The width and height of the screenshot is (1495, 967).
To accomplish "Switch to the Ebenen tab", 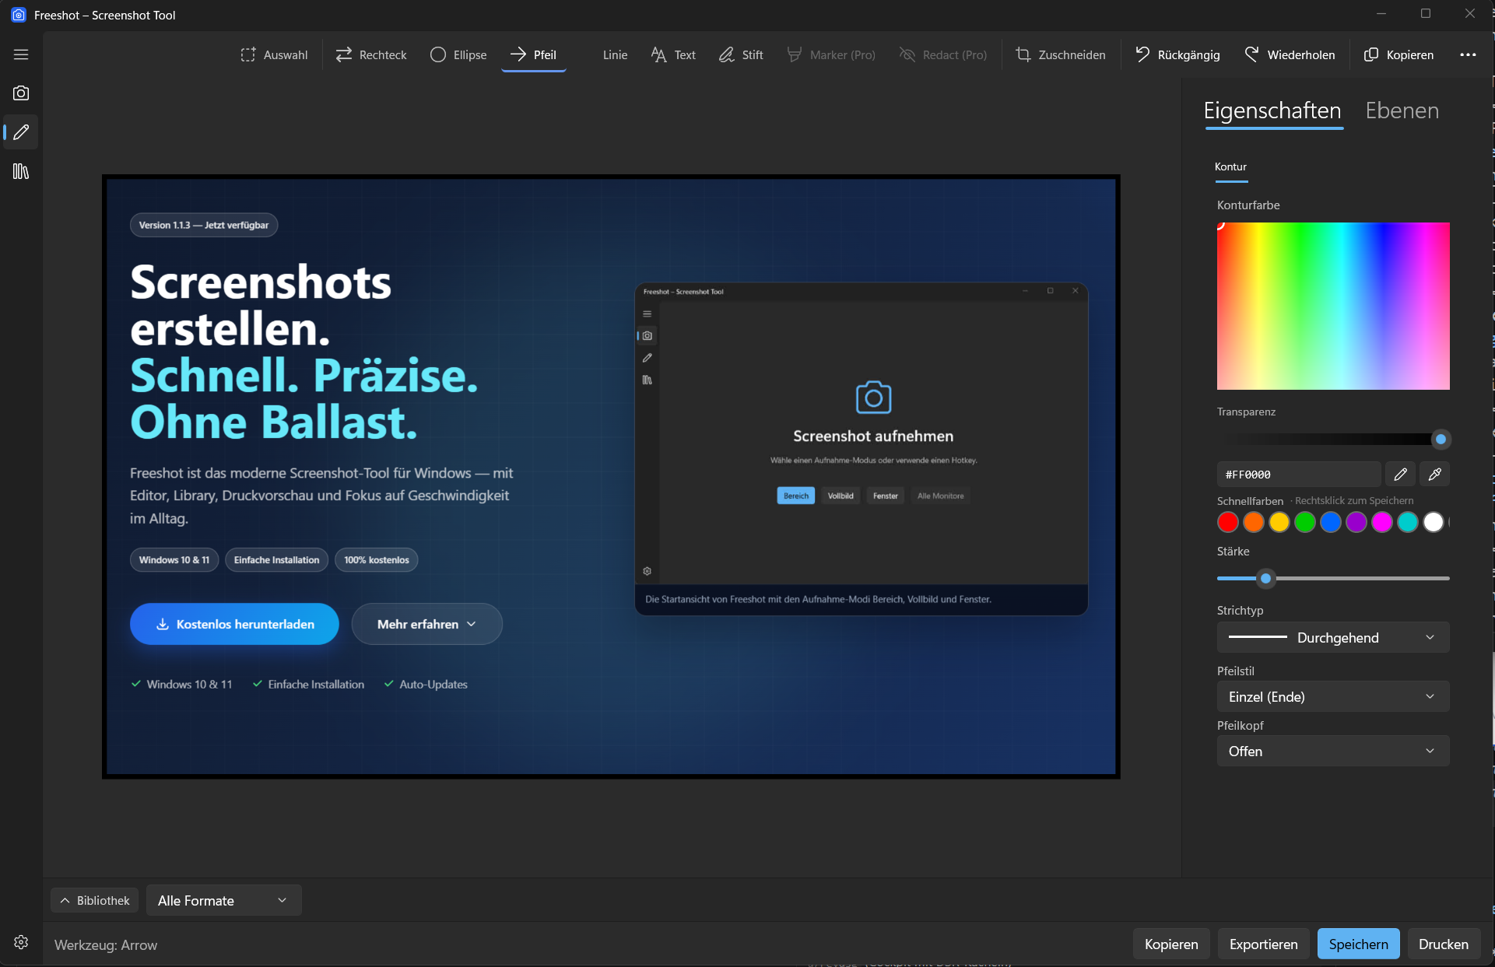I will (x=1402, y=110).
